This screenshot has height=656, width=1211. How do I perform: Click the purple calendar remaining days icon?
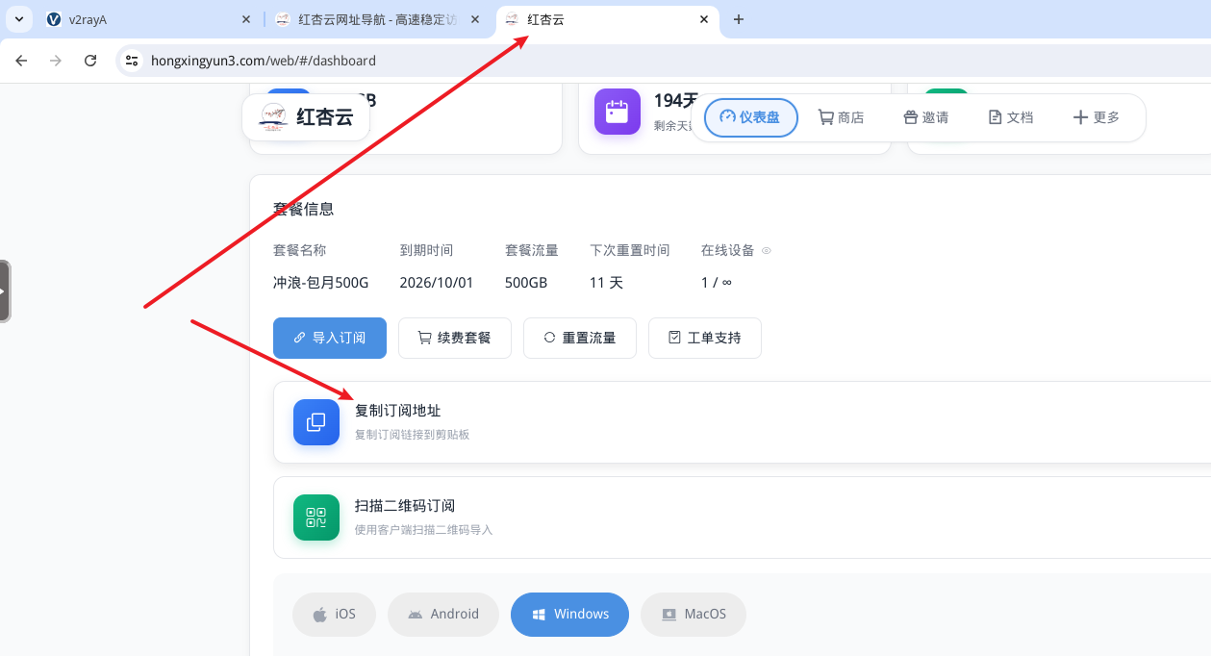click(x=617, y=112)
